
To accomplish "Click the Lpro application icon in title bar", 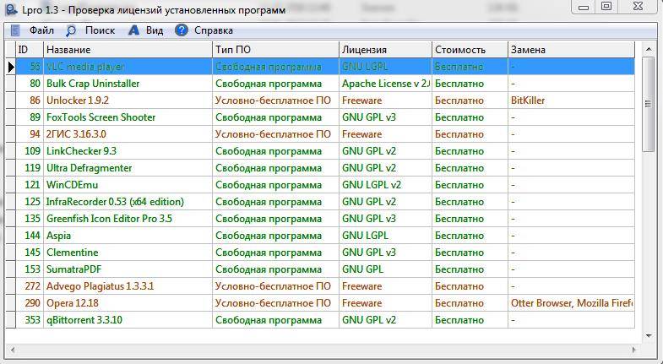I will point(12,9).
